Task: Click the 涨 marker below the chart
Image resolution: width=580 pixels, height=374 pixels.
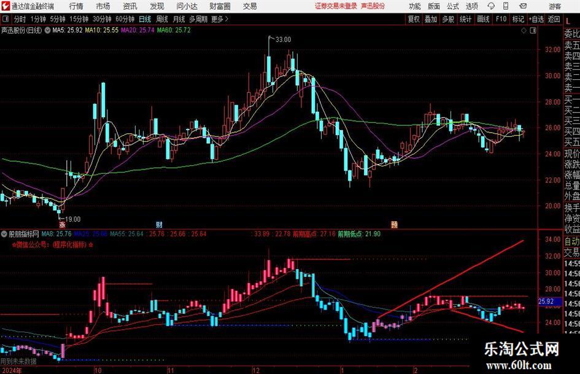Action: (x=62, y=224)
